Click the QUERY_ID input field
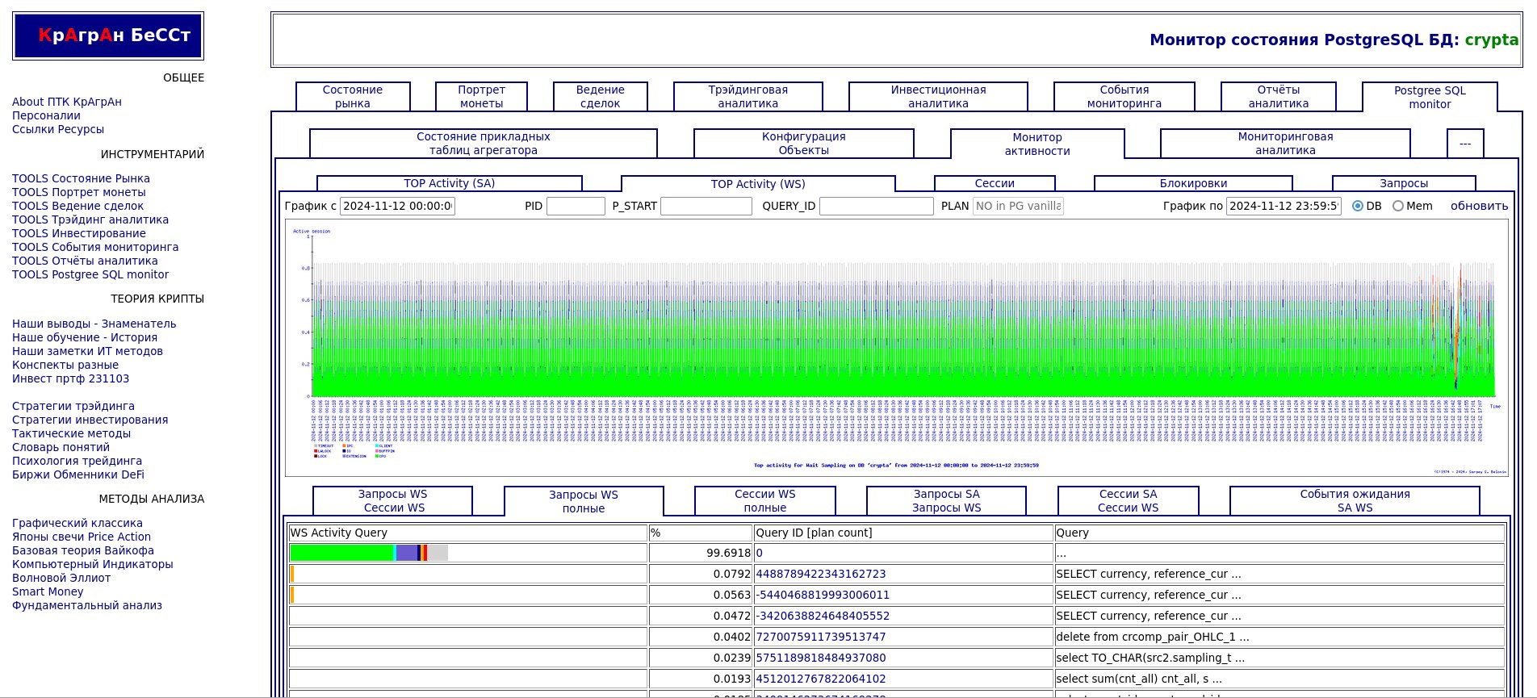The height and width of the screenshot is (698, 1537). pos(876,207)
